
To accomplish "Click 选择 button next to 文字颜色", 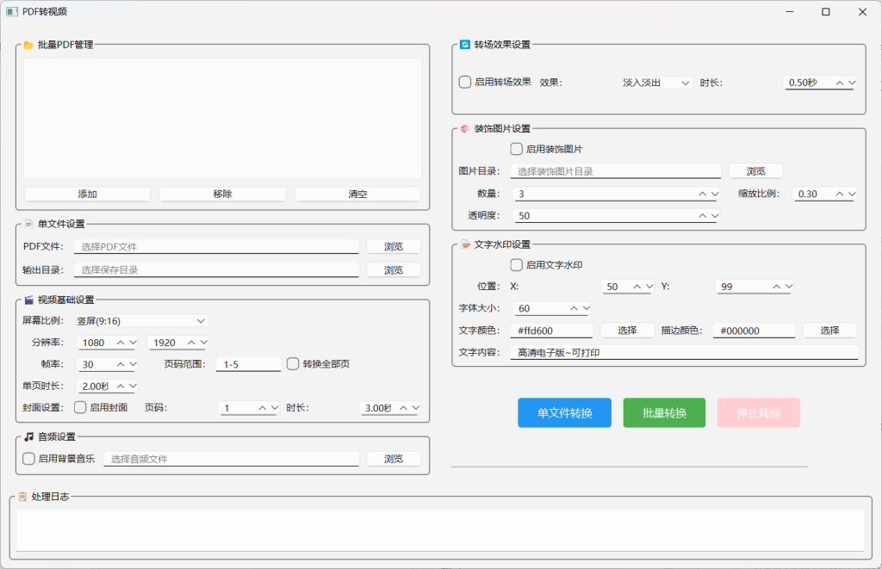I will click(627, 331).
